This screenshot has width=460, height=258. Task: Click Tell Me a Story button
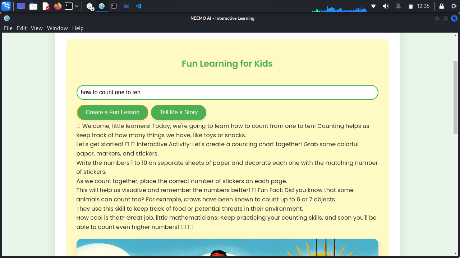tap(179, 113)
